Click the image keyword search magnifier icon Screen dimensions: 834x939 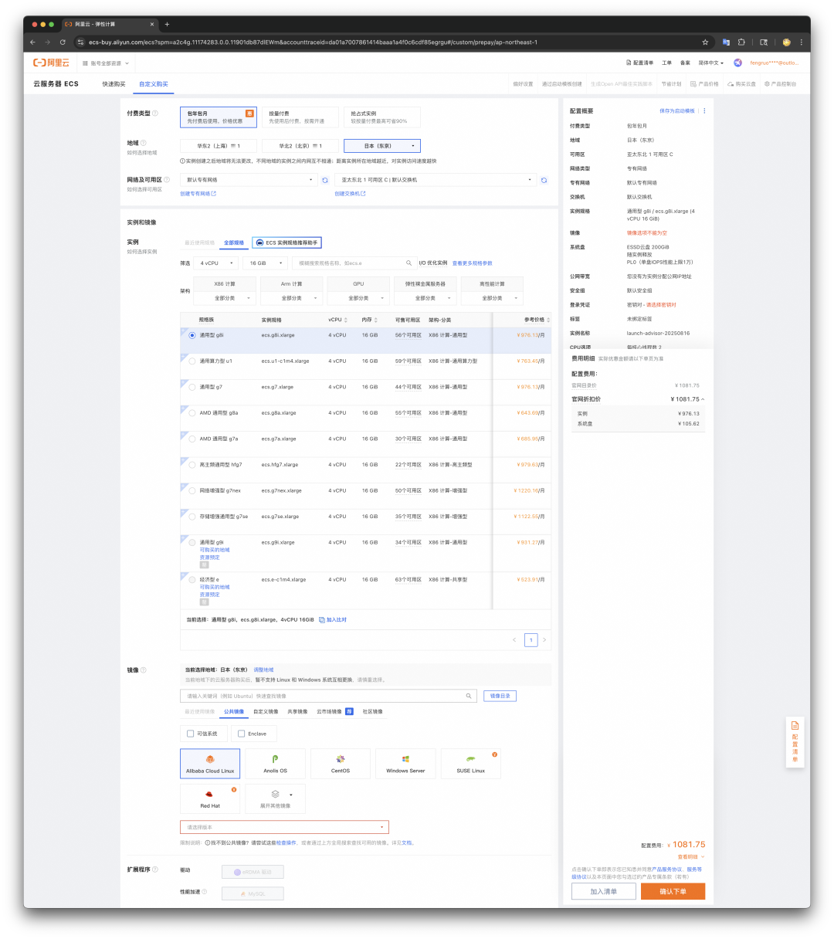coord(468,696)
